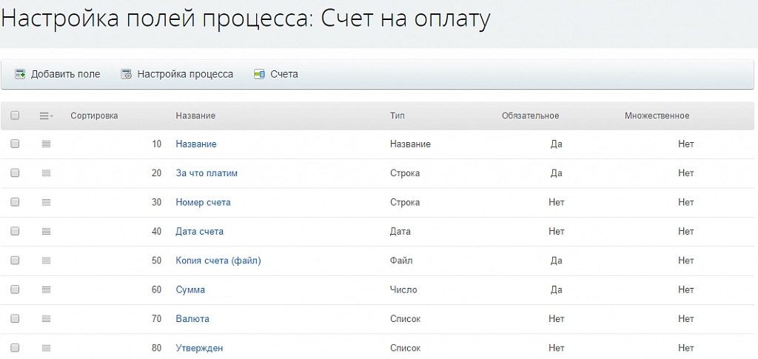758x359 pixels.
Task: Open the row menu for Утвержден
Action: click(x=47, y=348)
